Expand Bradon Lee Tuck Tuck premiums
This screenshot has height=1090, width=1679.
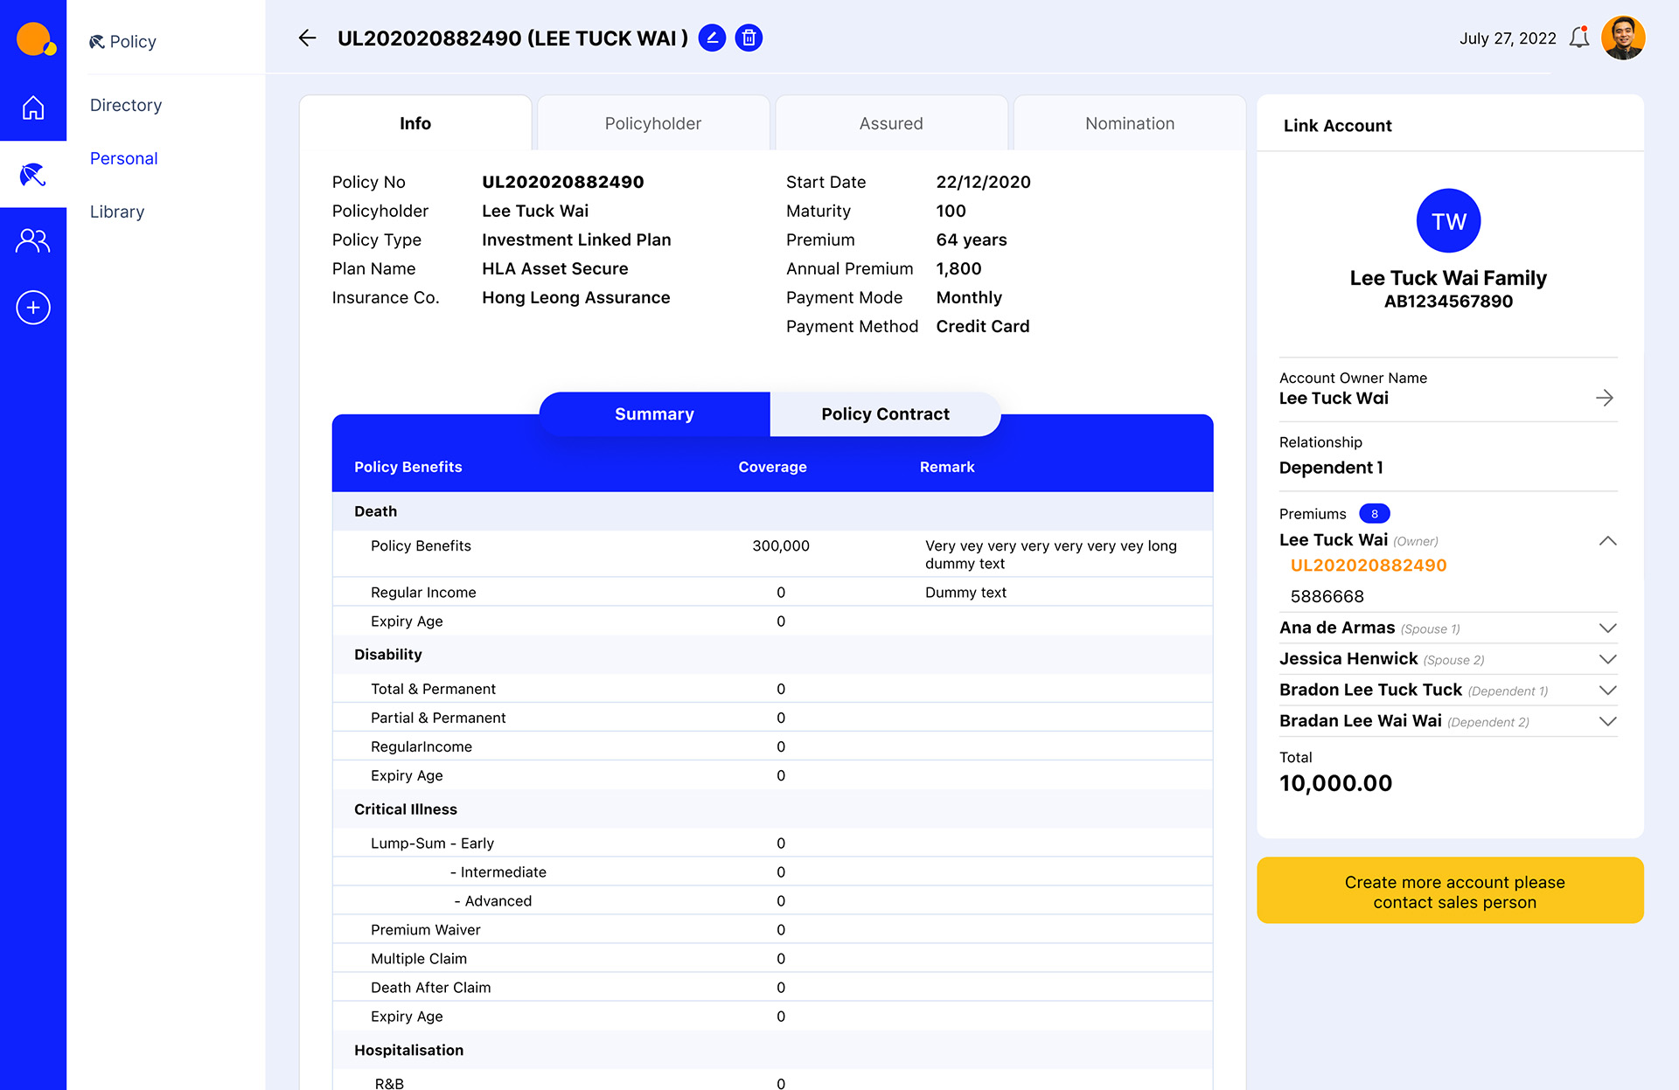click(1607, 691)
